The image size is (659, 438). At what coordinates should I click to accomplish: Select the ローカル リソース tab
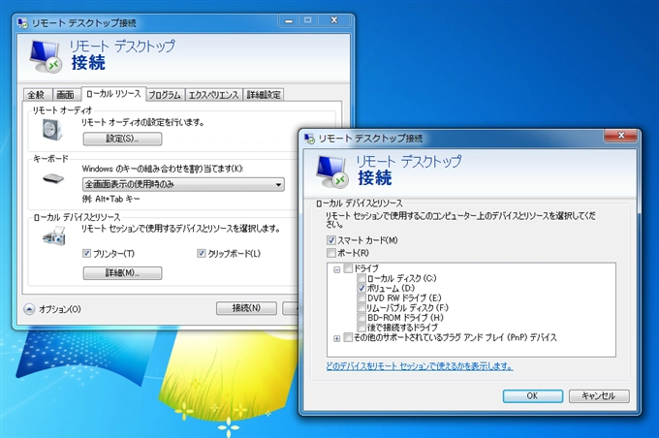113,94
